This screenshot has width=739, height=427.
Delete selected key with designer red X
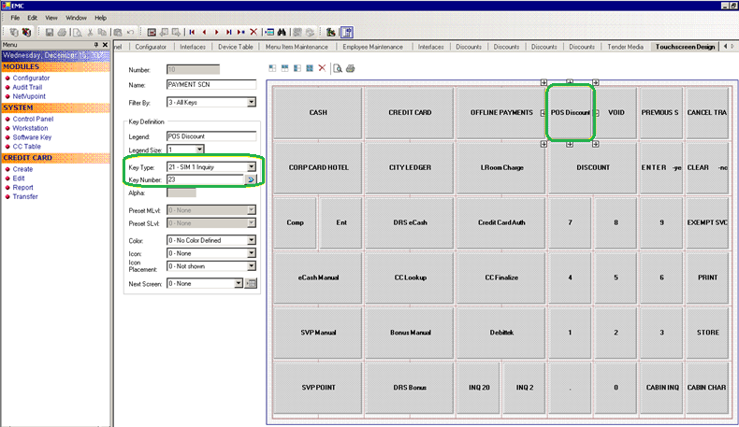pos(322,68)
